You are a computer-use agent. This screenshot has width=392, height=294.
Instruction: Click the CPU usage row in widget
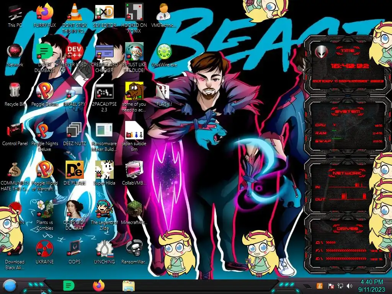point(349,125)
